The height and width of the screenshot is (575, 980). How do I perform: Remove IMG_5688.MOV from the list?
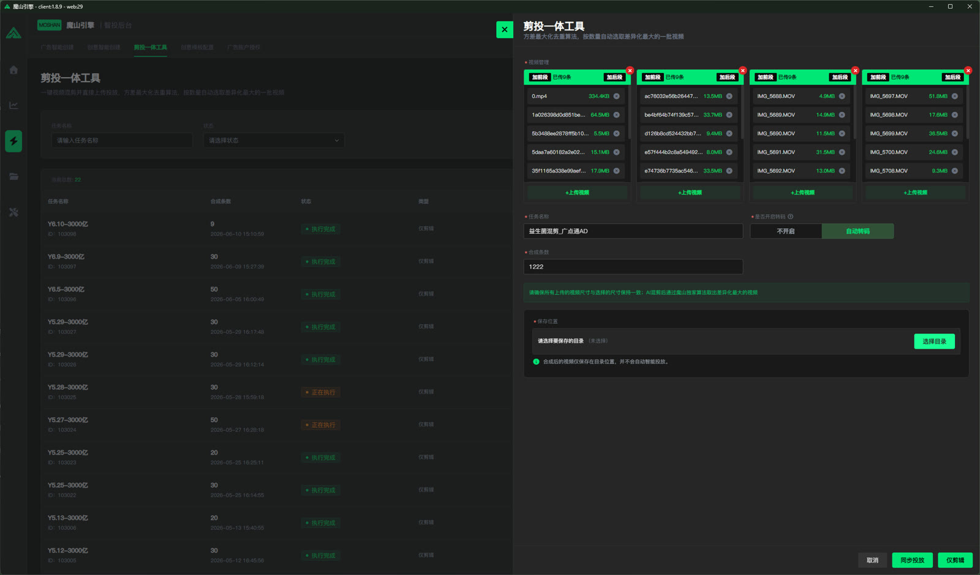click(842, 96)
